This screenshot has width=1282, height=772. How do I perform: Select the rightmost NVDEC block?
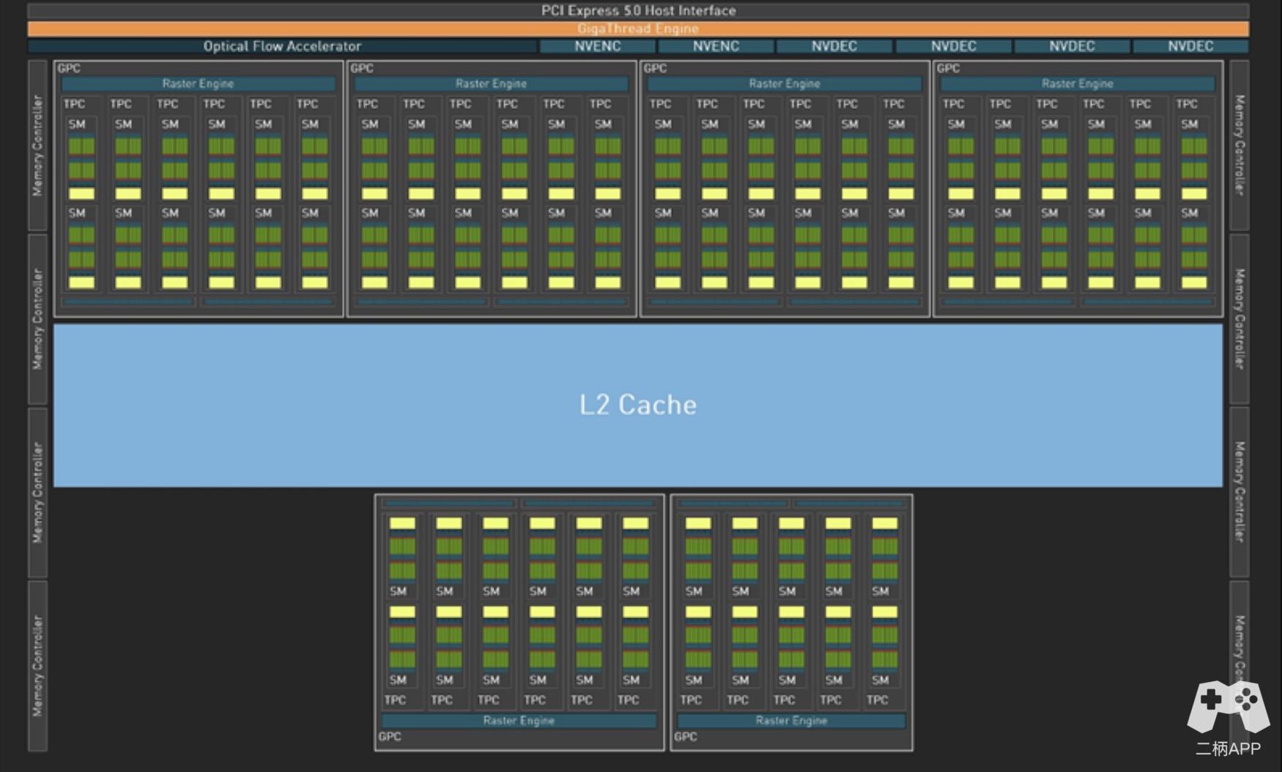coord(1190,46)
